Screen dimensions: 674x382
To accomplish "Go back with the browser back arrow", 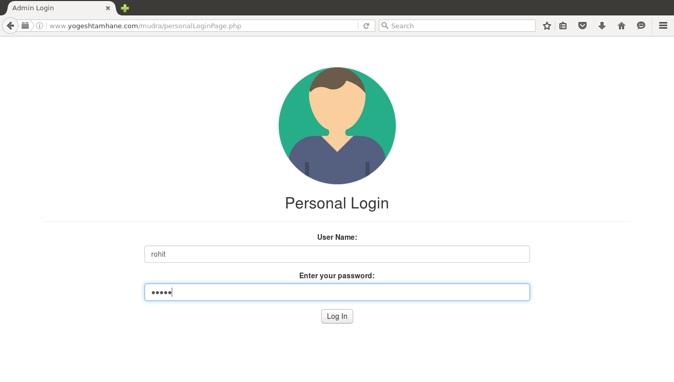I will tap(10, 26).
